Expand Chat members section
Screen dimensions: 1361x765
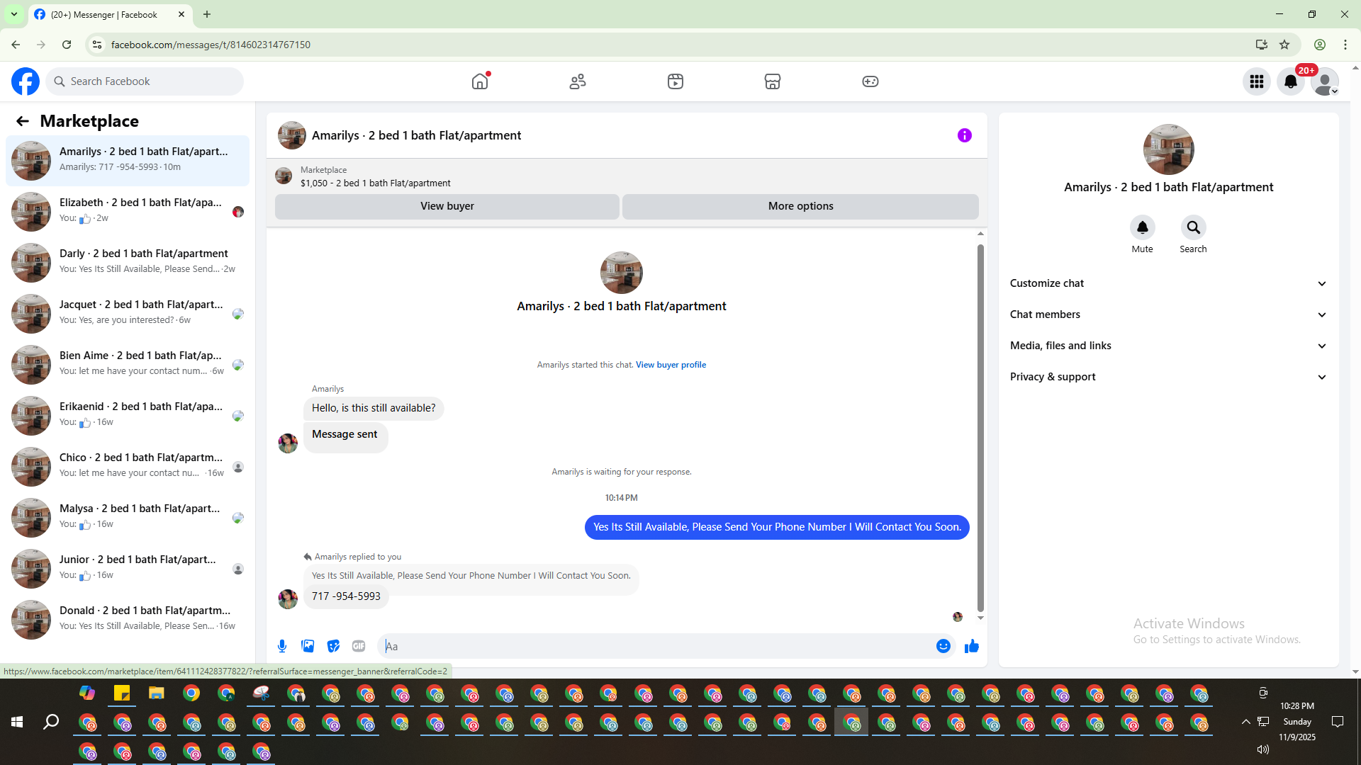click(x=1168, y=314)
